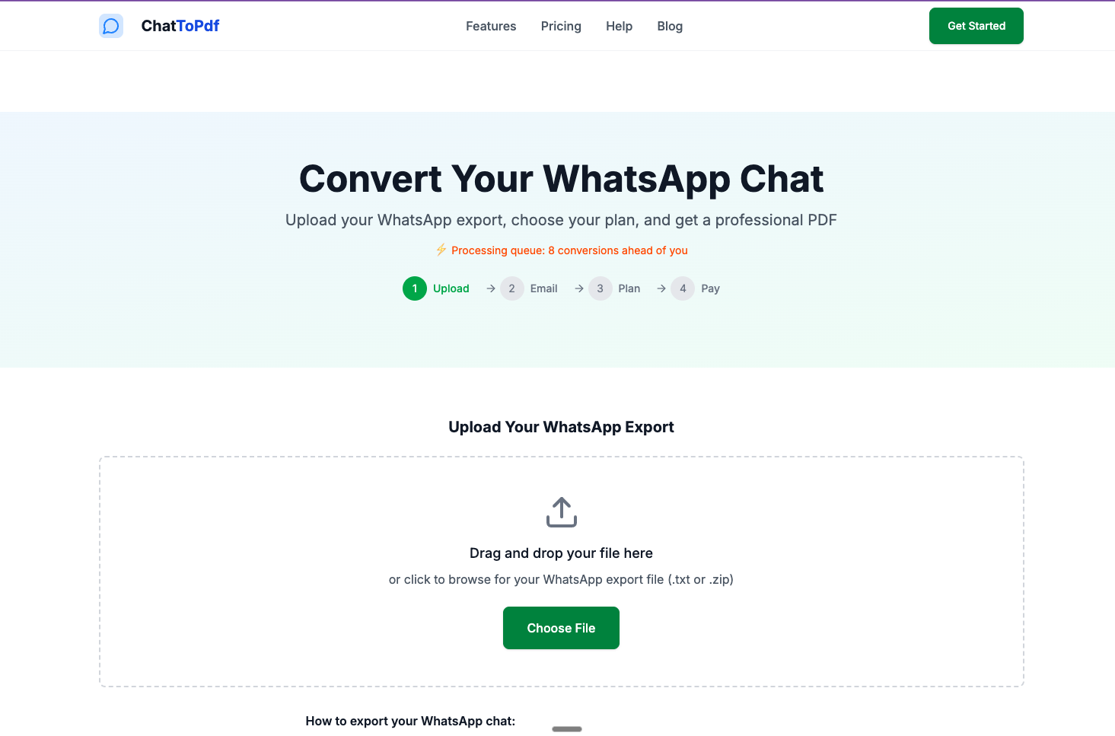The width and height of the screenshot is (1115, 736).
Task: Click the dashed drag and drop zone
Action: tap(562, 572)
